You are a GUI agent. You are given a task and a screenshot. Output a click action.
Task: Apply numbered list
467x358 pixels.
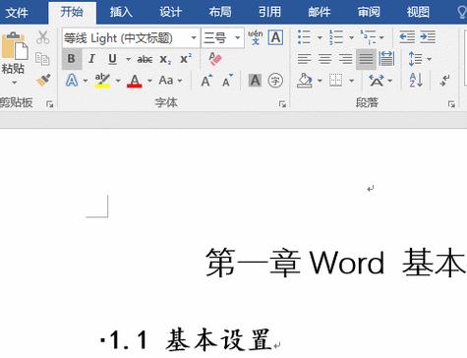[336, 37]
